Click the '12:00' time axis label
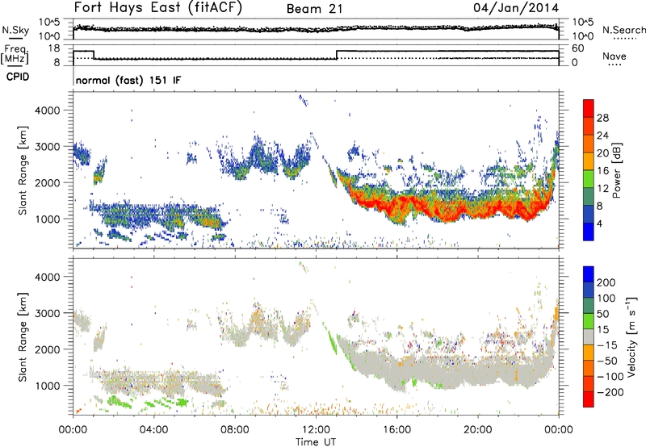The width and height of the screenshot is (646, 447). pyautogui.click(x=316, y=430)
